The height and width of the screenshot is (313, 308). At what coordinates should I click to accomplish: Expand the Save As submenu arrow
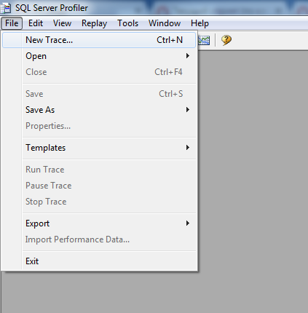pyautogui.click(x=187, y=110)
